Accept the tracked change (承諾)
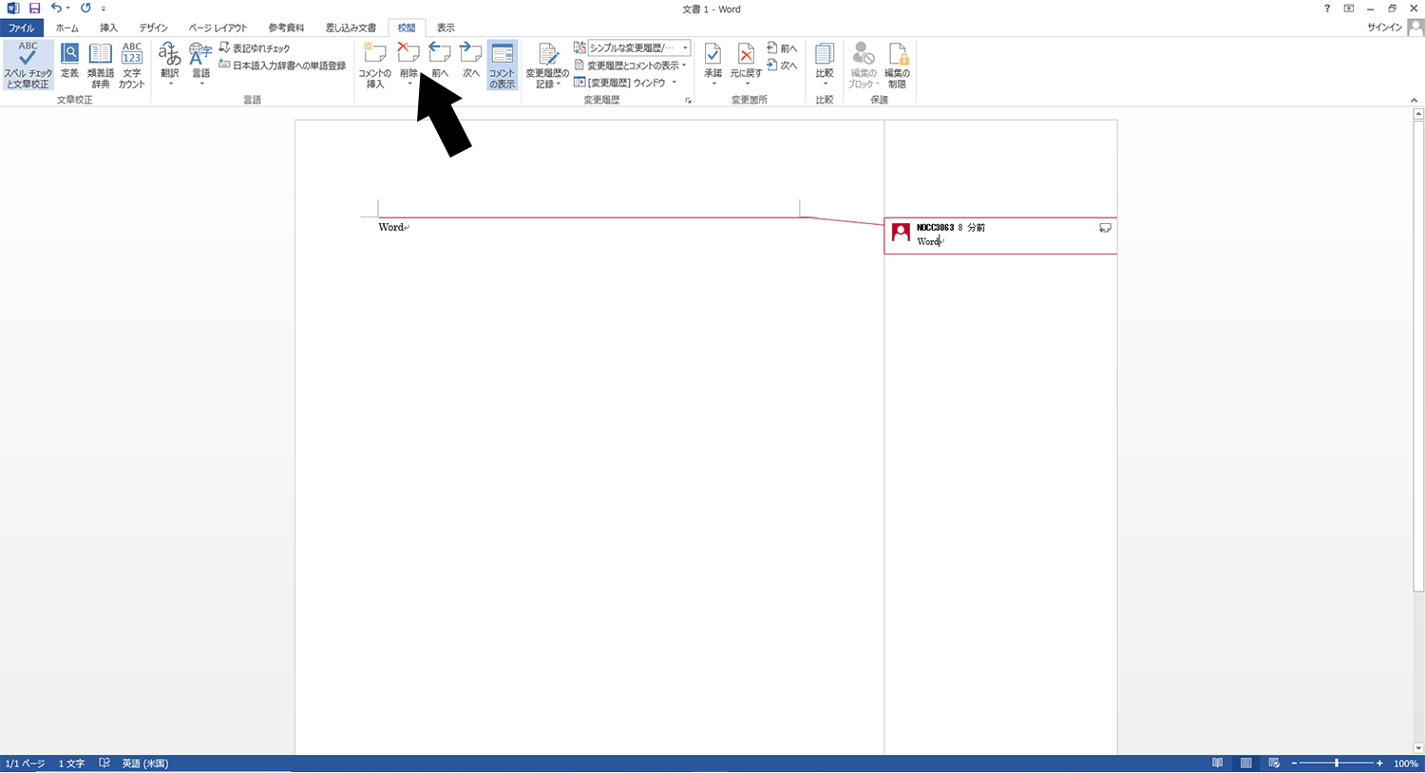Image resolution: width=1425 pixels, height=773 pixels. [713, 66]
